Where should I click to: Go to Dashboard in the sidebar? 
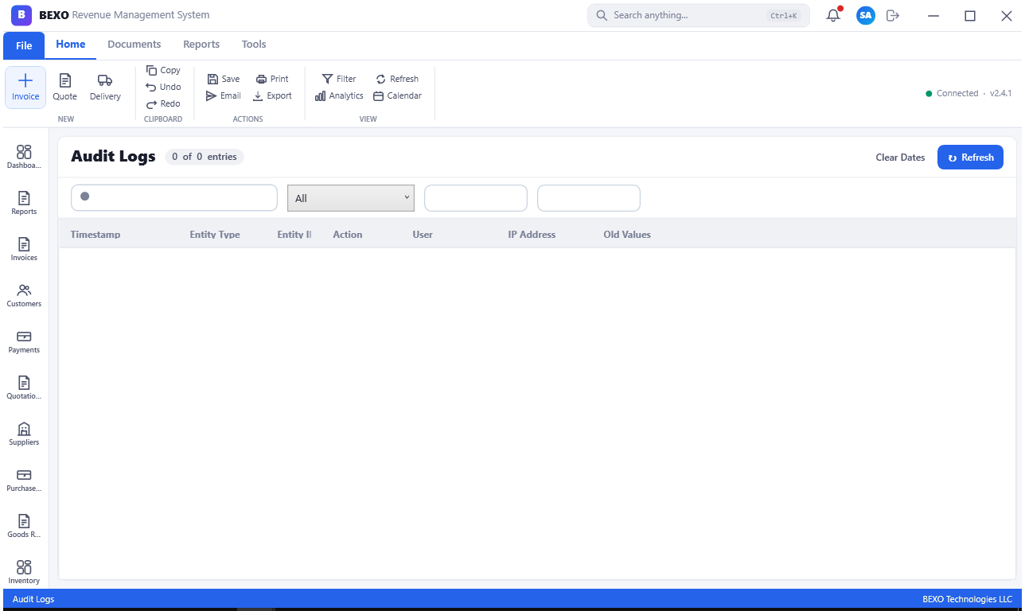(24, 157)
